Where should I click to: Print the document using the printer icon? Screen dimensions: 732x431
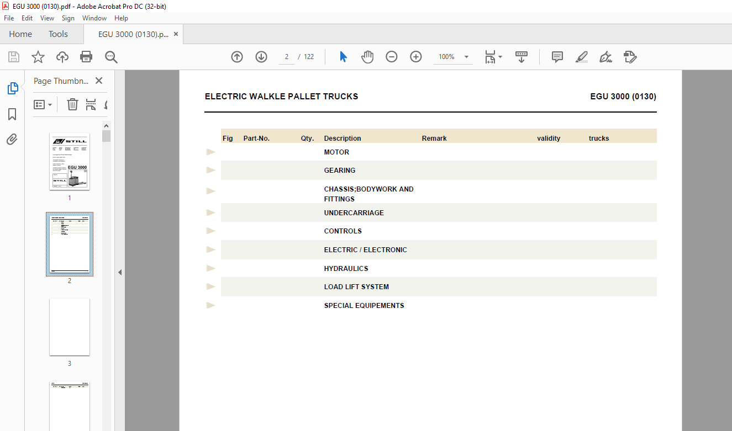point(86,57)
